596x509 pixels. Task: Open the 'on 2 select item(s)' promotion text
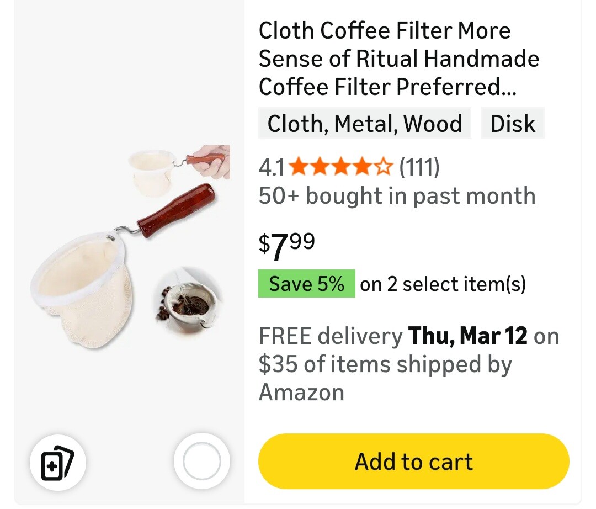(x=443, y=284)
